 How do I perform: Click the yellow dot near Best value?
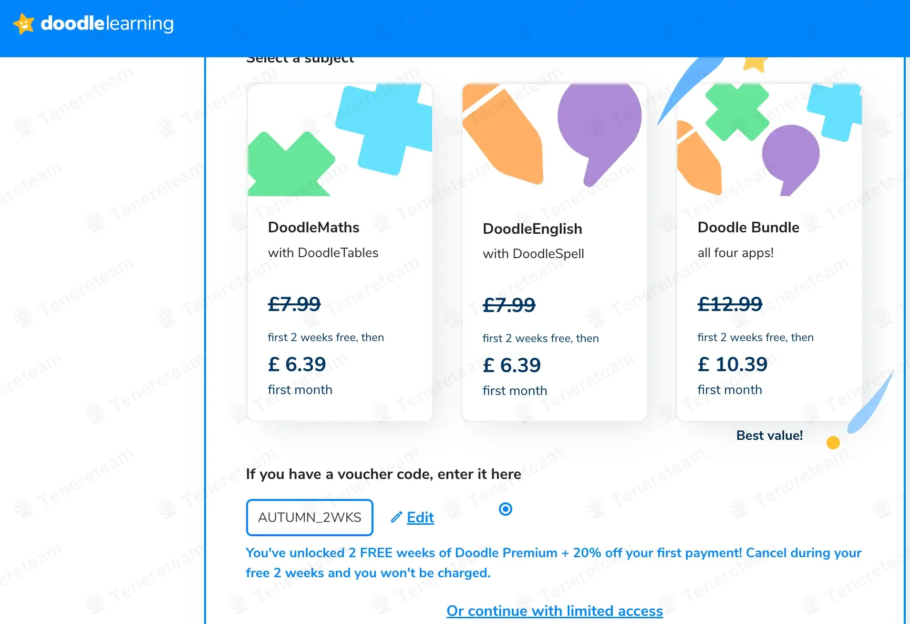[833, 443]
